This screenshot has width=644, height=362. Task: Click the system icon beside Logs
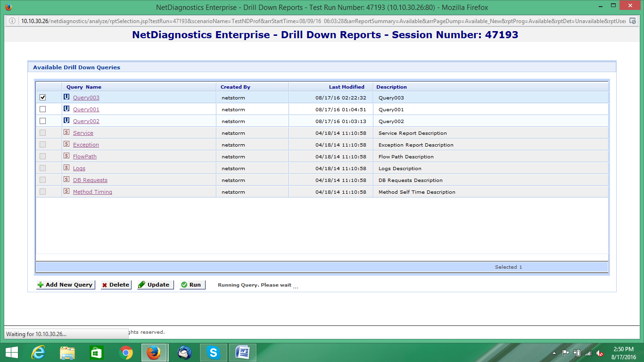66,168
